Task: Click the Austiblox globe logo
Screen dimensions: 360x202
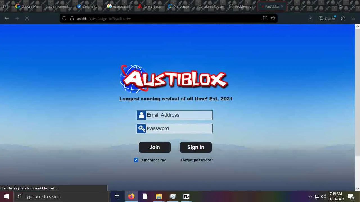Action: coord(134,79)
